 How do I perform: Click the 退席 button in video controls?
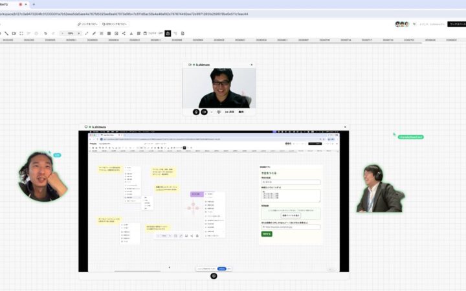[x=230, y=112]
